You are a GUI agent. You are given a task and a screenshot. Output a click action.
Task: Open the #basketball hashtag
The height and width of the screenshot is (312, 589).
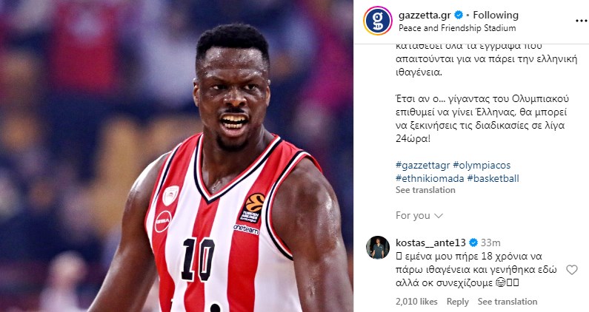(x=493, y=178)
